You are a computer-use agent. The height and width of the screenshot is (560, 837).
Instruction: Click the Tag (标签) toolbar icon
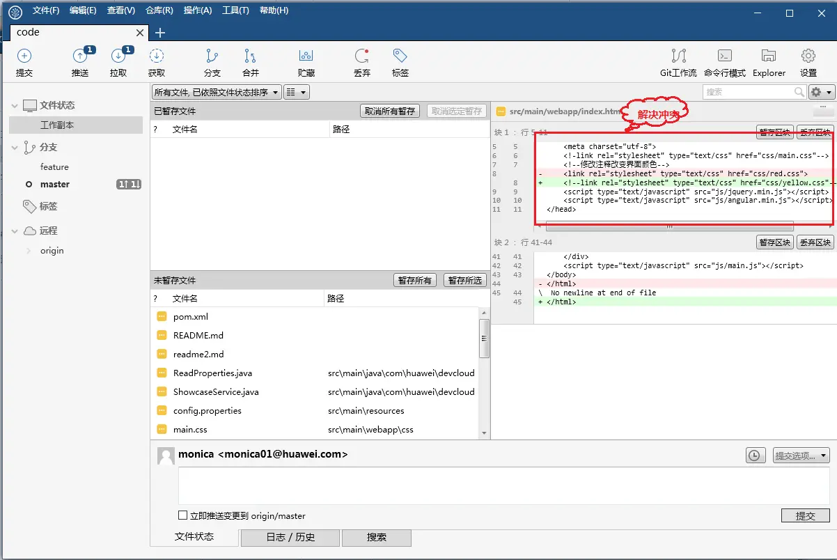tap(400, 56)
